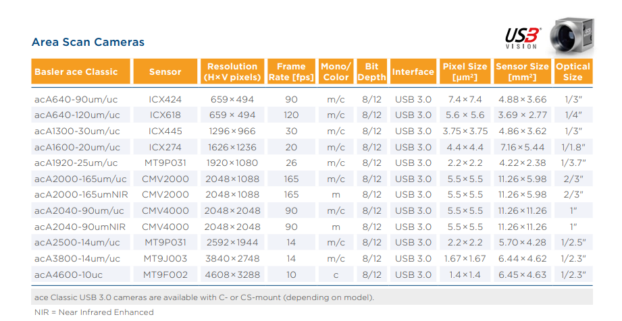Screen dimensions: 622x321
Task: Click frame rate value 30
Action: tap(291, 132)
